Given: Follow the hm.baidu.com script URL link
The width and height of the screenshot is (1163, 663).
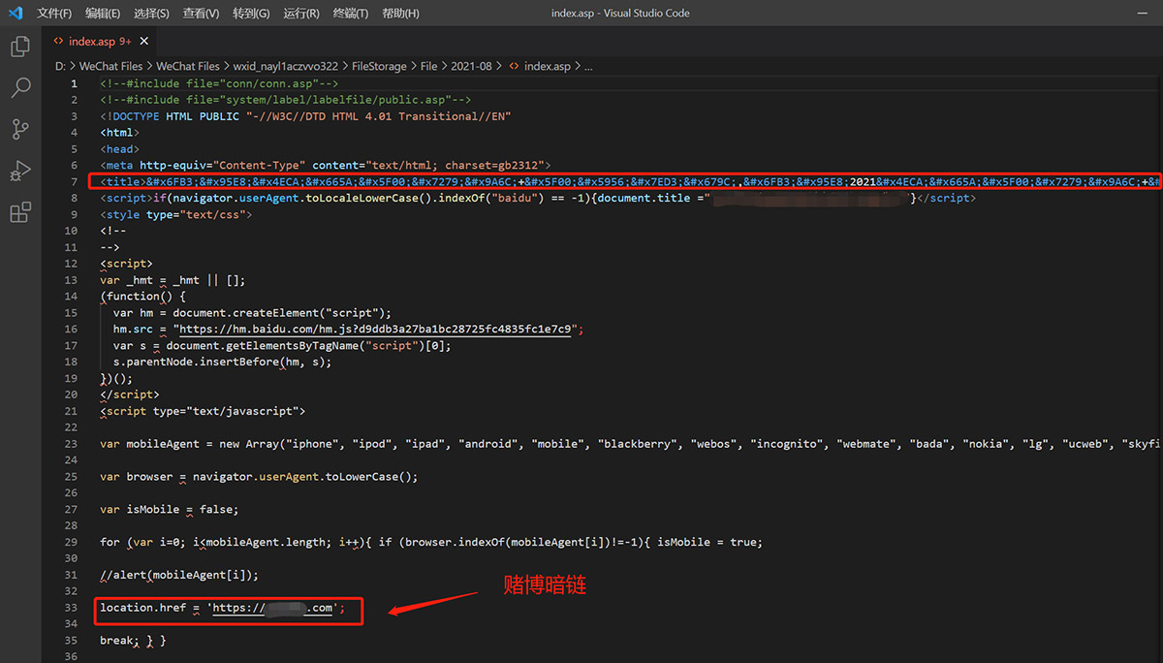Looking at the screenshot, I should click(x=374, y=329).
